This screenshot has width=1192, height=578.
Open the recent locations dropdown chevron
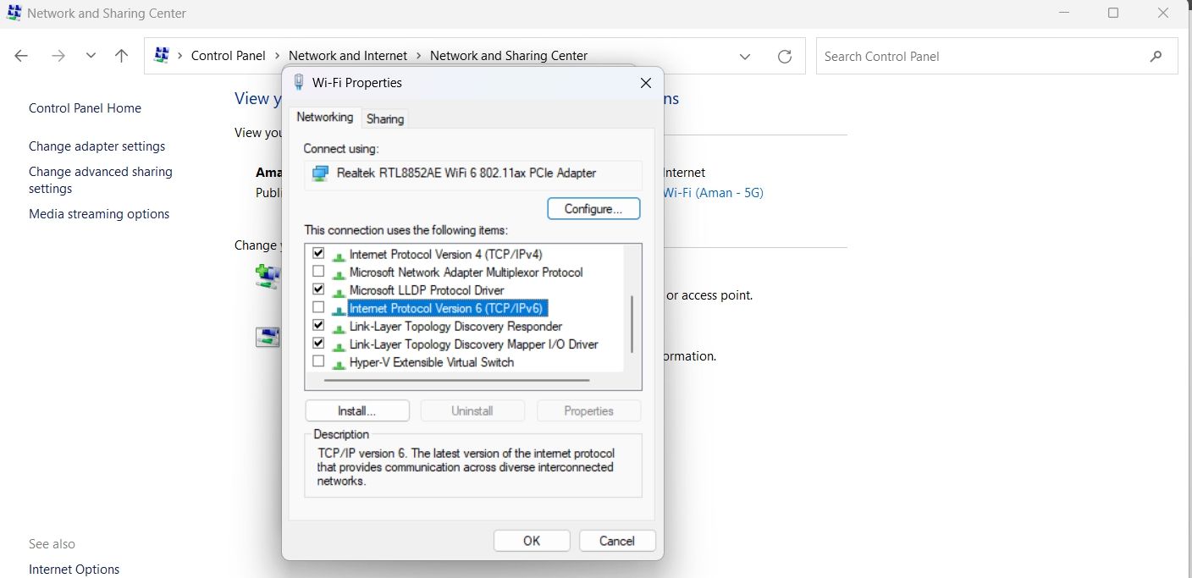coord(91,57)
